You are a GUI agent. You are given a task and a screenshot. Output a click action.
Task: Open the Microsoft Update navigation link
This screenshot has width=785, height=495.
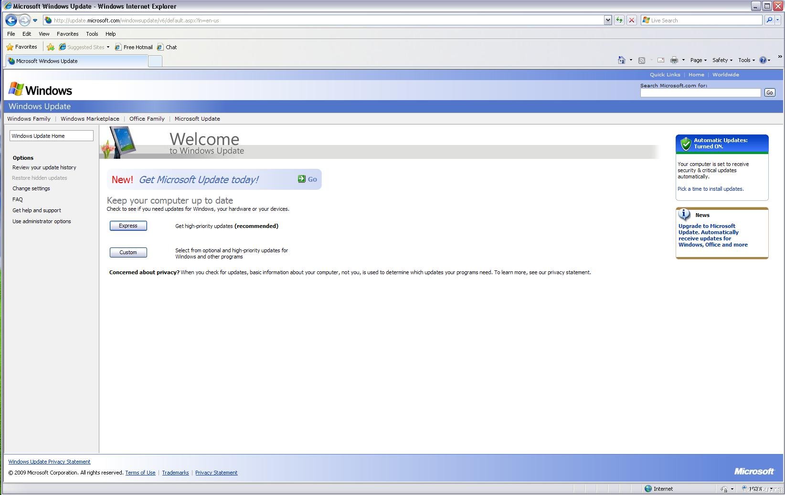click(x=197, y=119)
